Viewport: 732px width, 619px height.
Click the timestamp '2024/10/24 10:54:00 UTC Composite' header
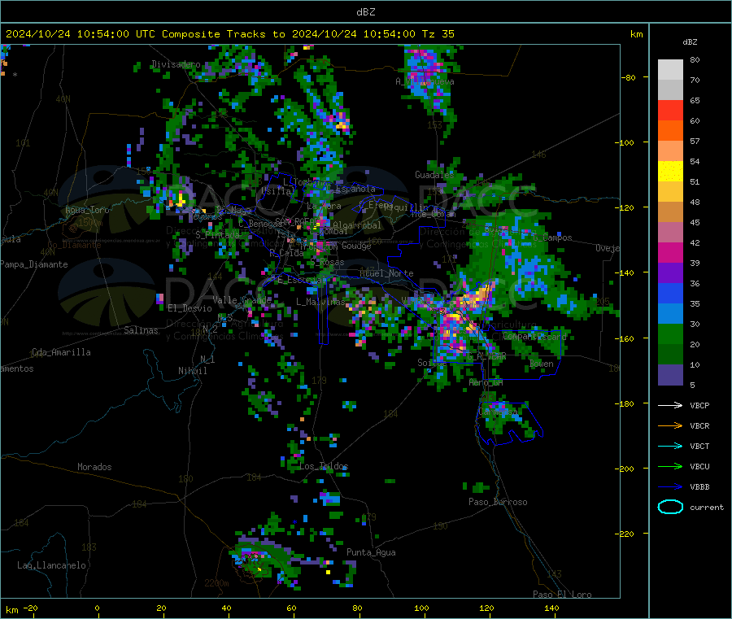click(112, 33)
